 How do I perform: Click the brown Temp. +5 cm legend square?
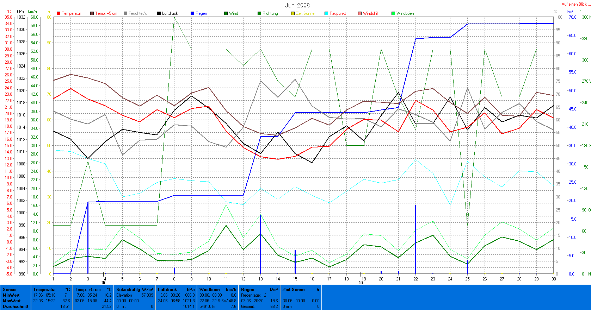pyautogui.click(x=92, y=13)
